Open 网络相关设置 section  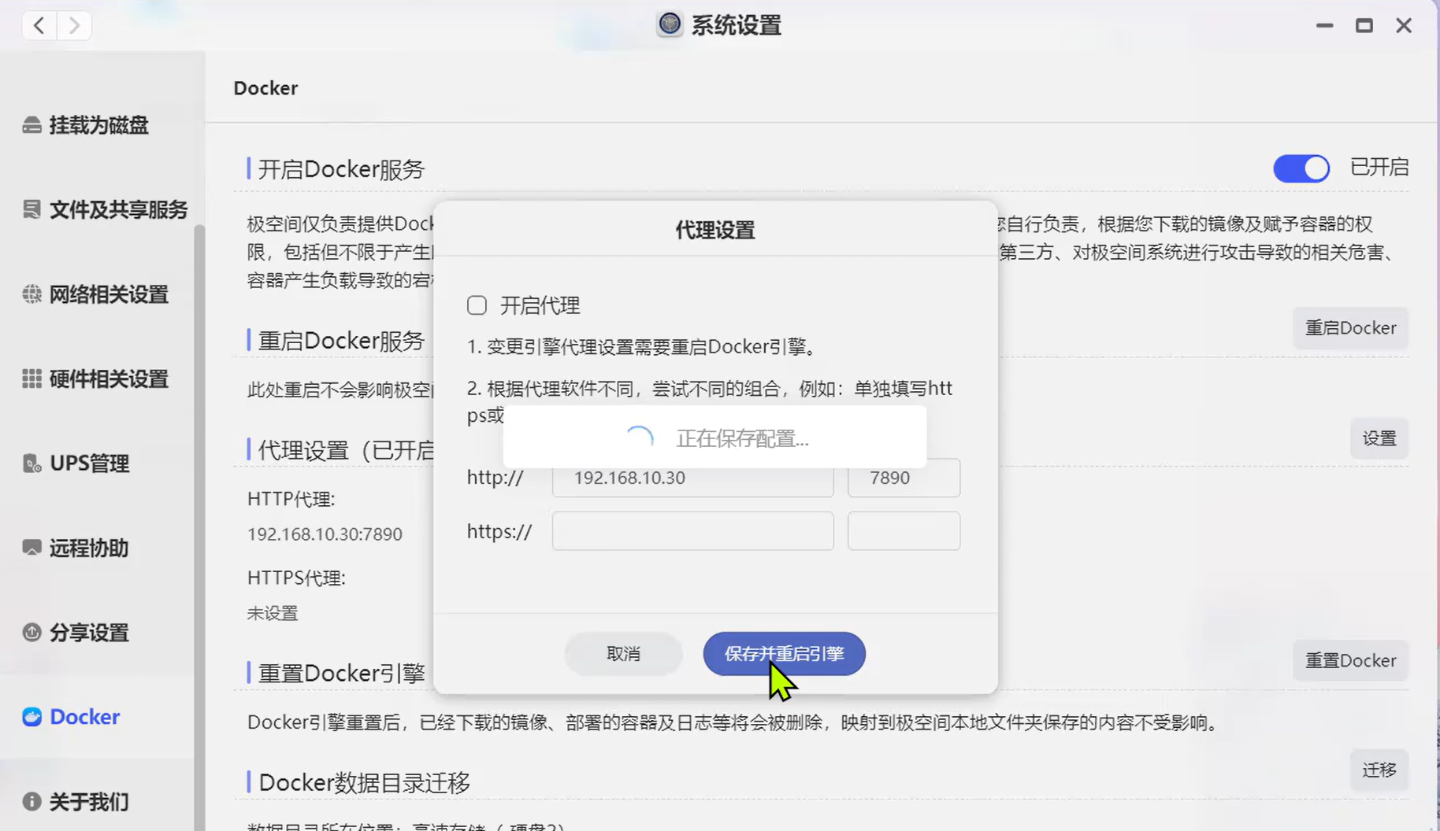(98, 294)
